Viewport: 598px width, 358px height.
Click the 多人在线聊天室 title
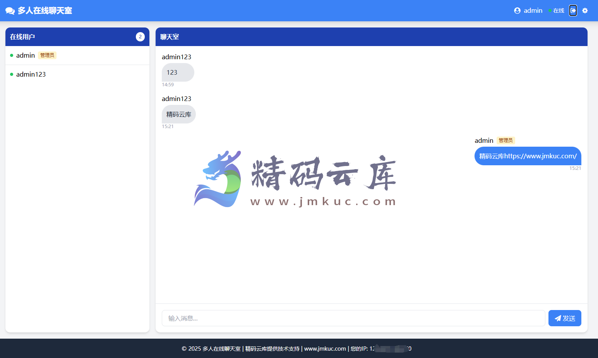pyautogui.click(x=45, y=10)
